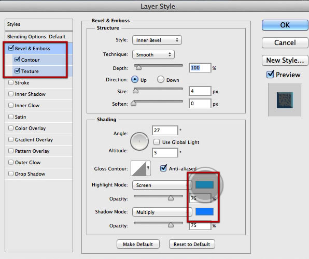Click the Soften slider handle

click(134, 103)
